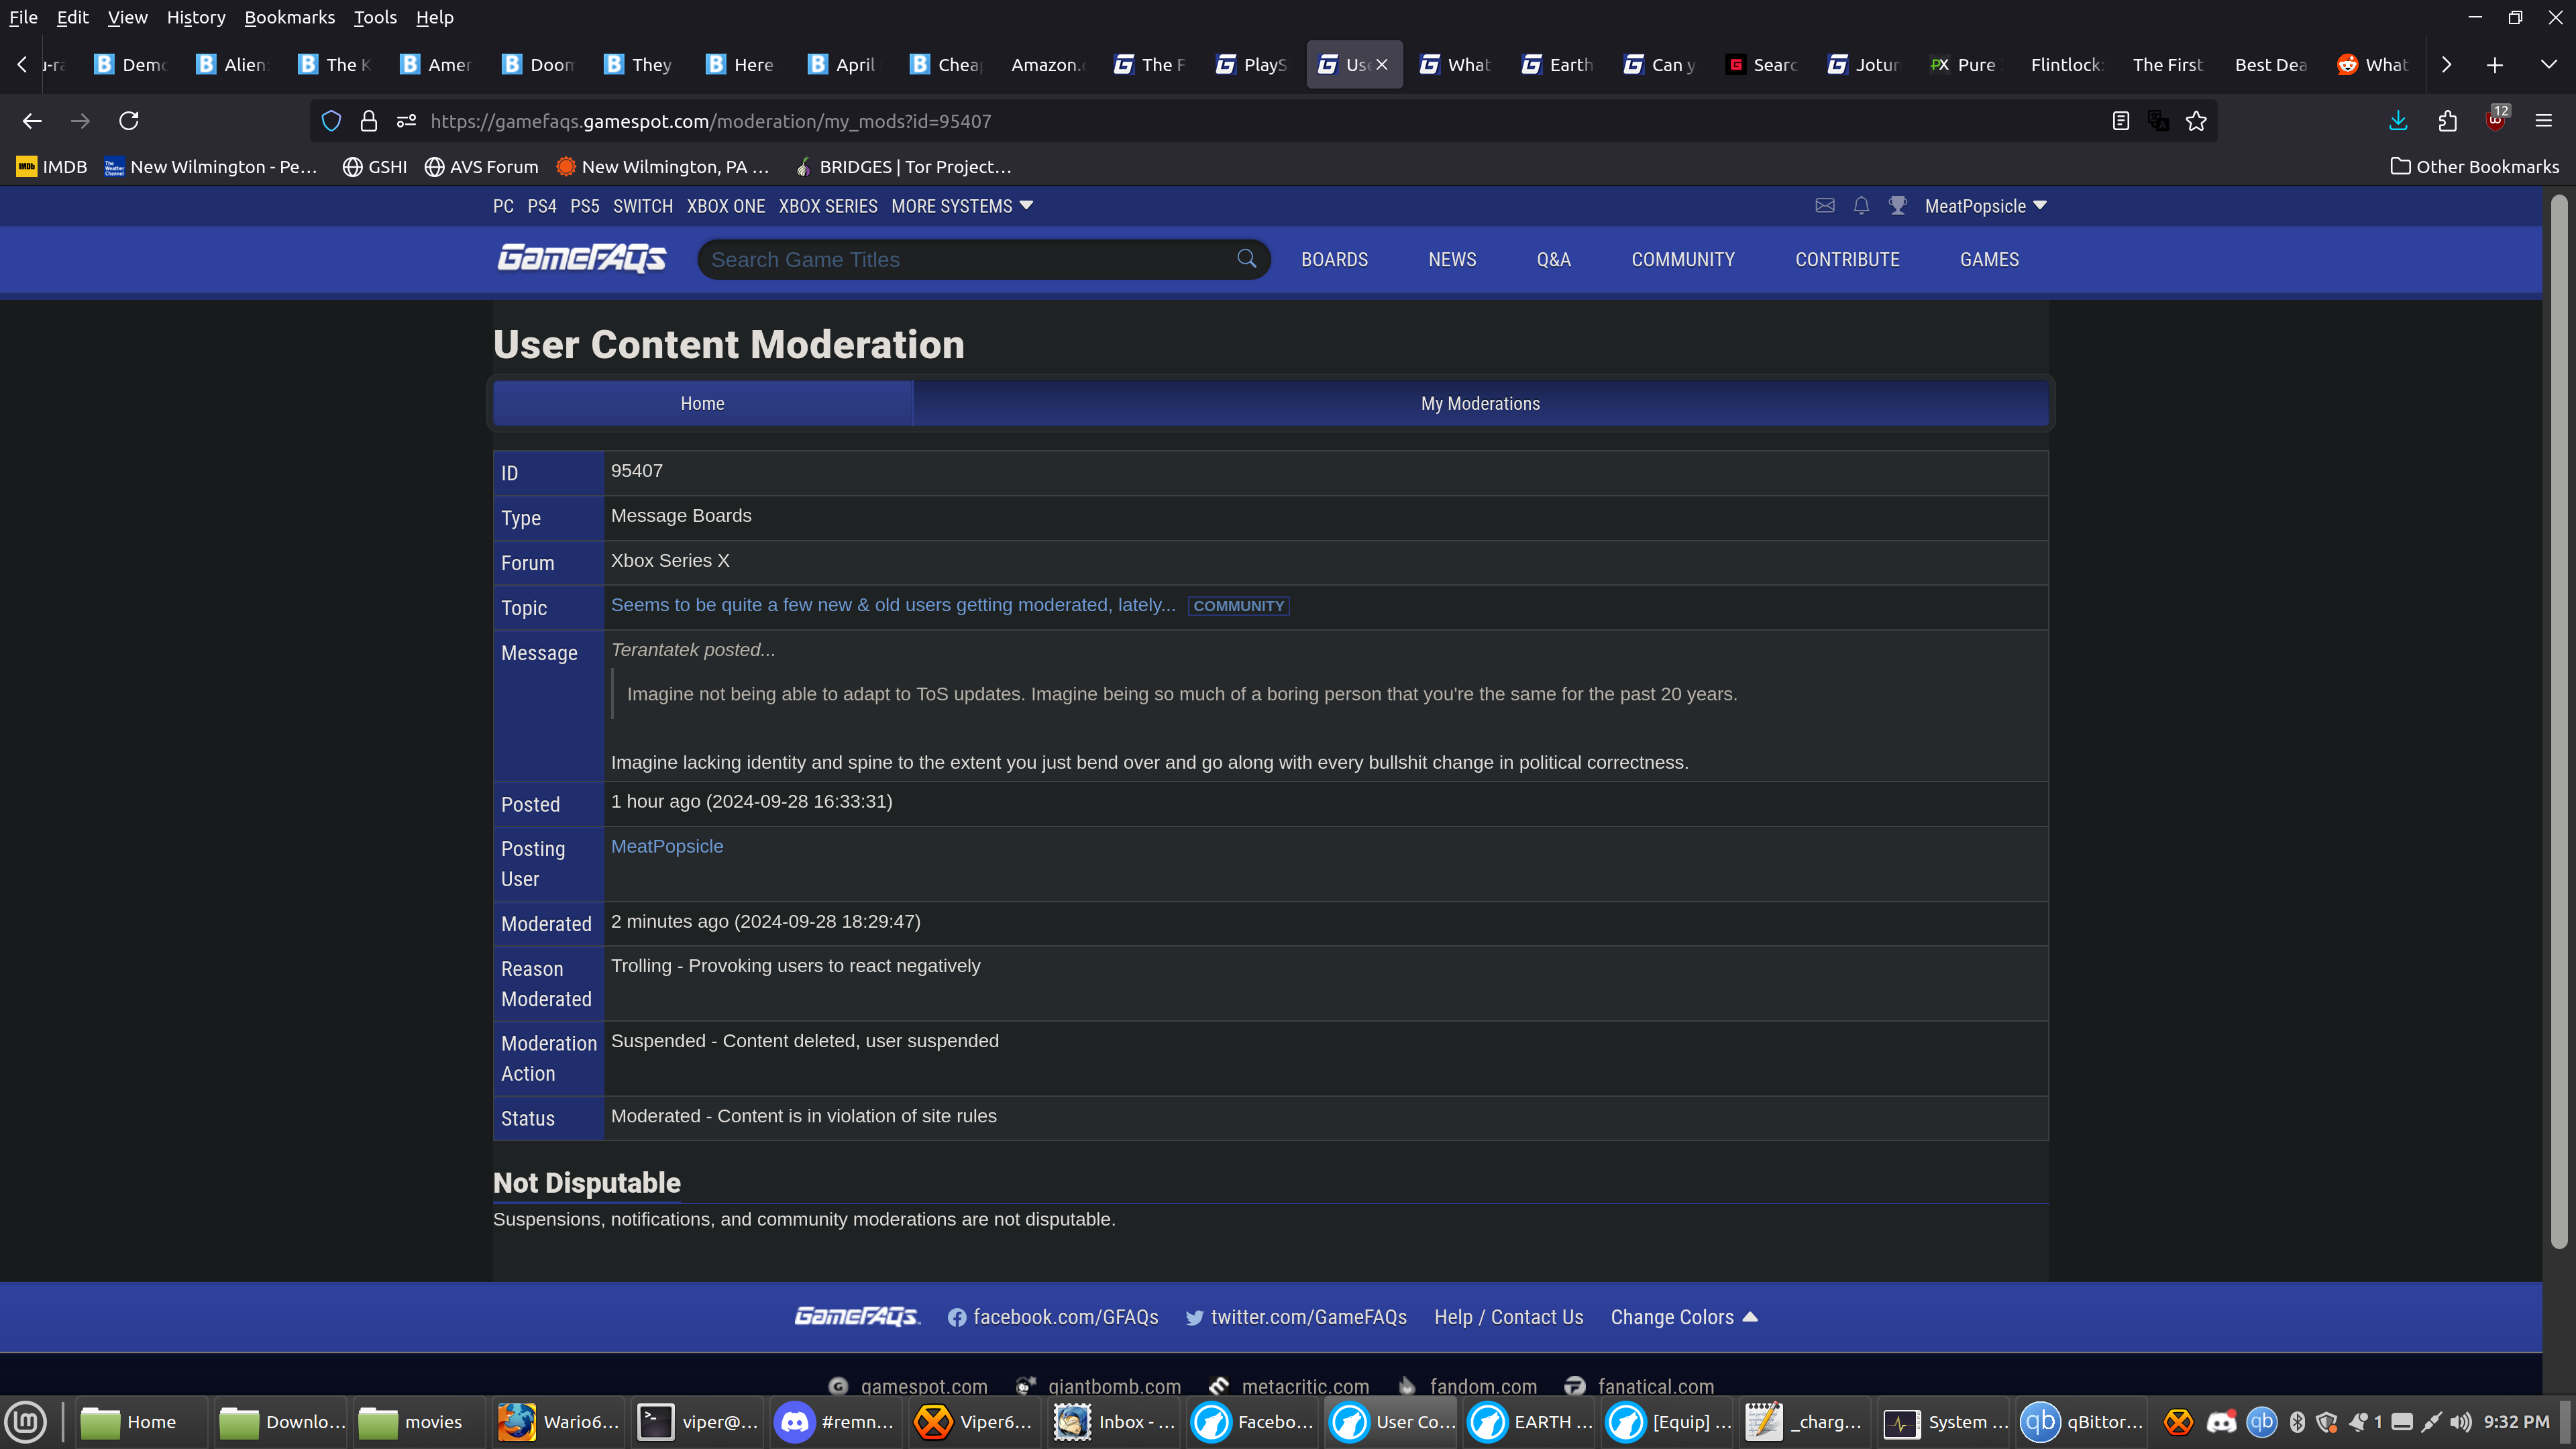Open the notifications bell icon
The image size is (2576, 1449).
coord(1861,206)
